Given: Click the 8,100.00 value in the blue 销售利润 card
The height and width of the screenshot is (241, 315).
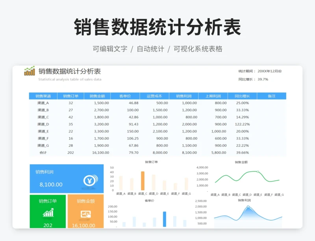Looking at the screenshot, I should 51,184.
